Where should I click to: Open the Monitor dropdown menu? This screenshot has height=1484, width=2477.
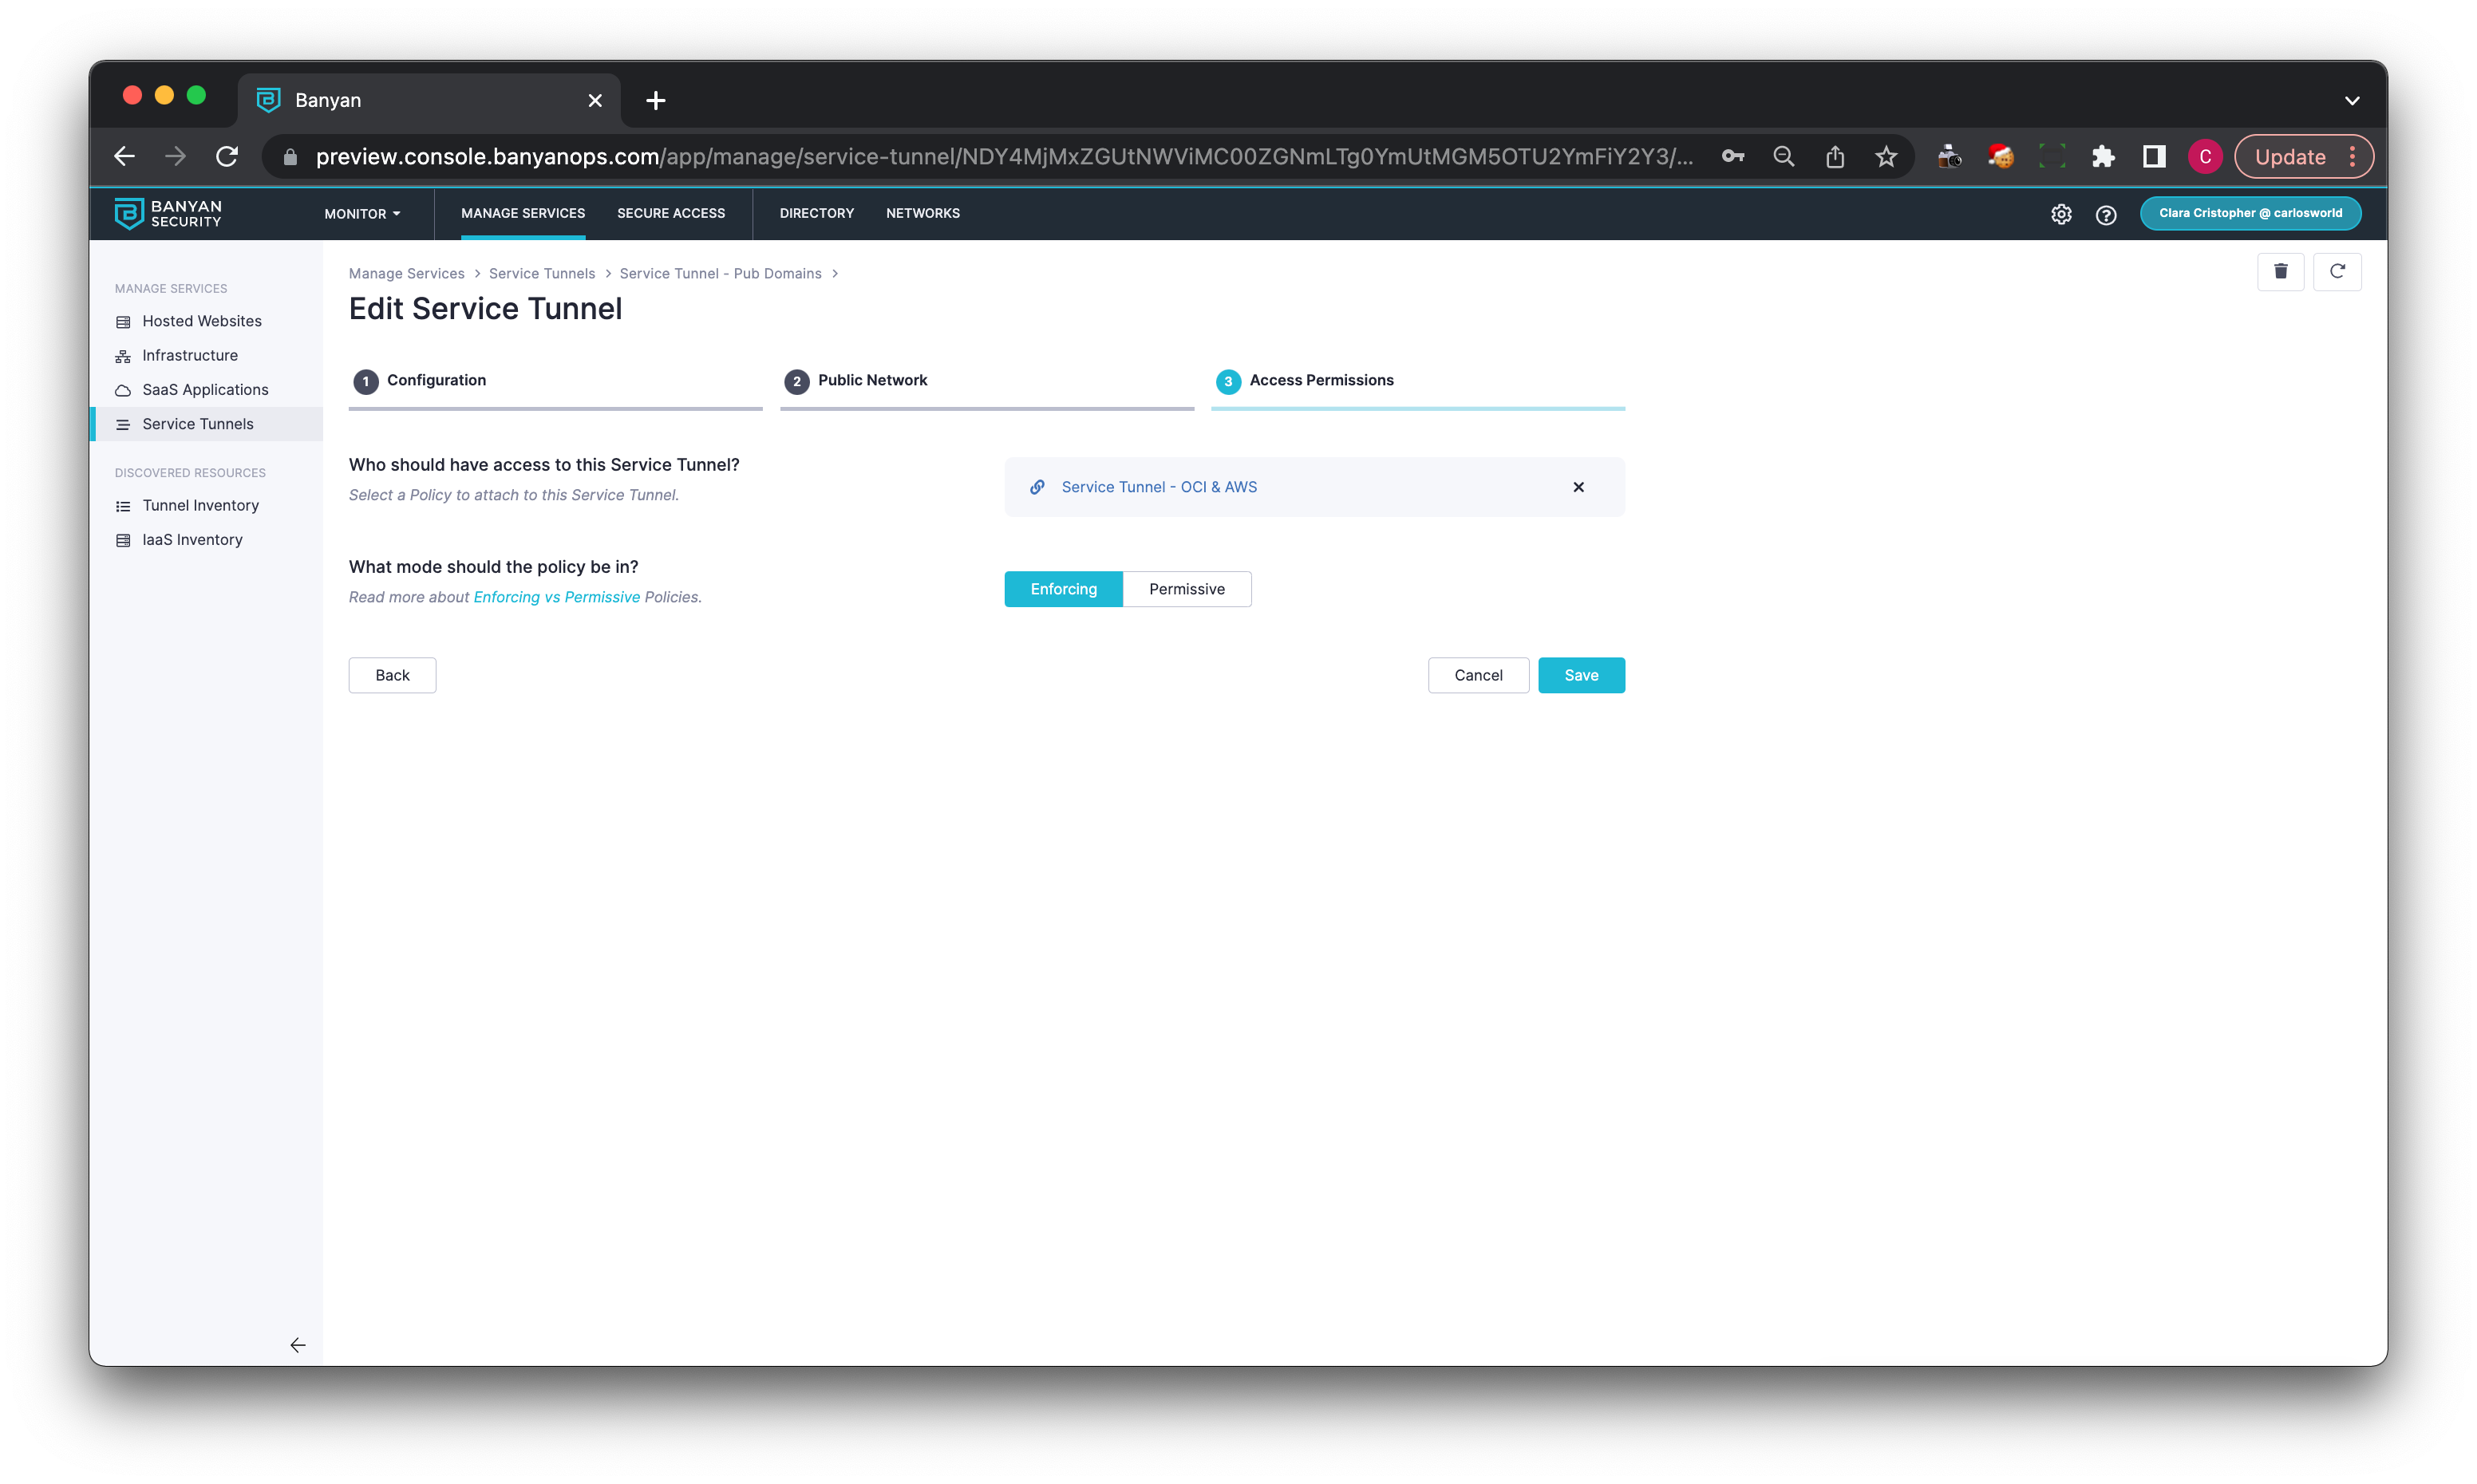click(362, 214)
